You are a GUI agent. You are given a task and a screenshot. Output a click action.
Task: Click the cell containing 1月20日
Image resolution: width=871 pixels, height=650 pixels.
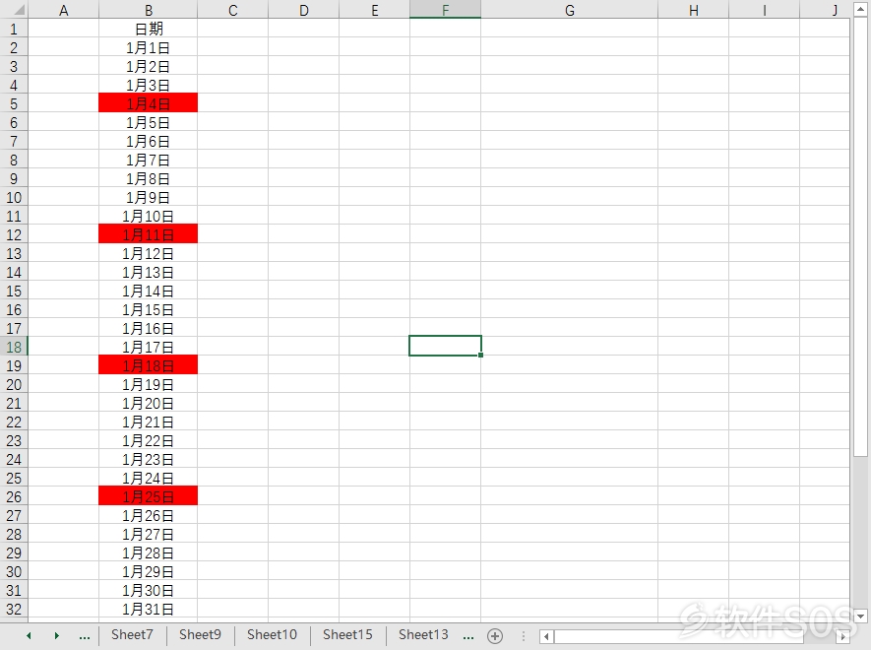pos(149,403)
